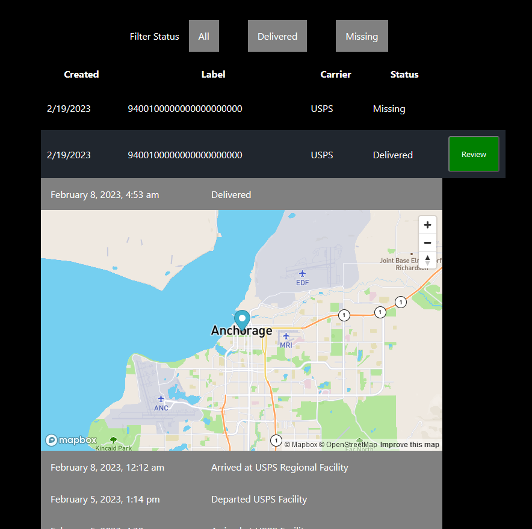Click the Created column header
This screenshot has width=532, height=529.
click(81, 74)
